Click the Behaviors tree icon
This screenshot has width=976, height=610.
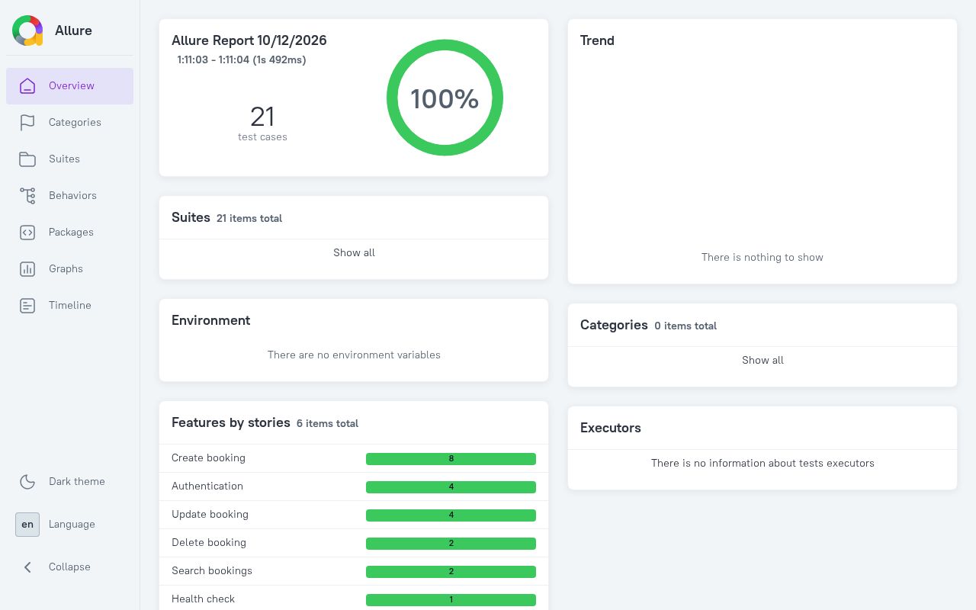click(x=27, y=196)
